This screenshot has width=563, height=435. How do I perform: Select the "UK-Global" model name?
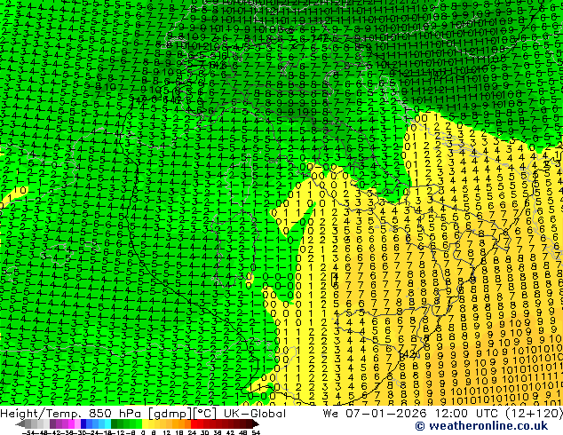tap(255, 414)
